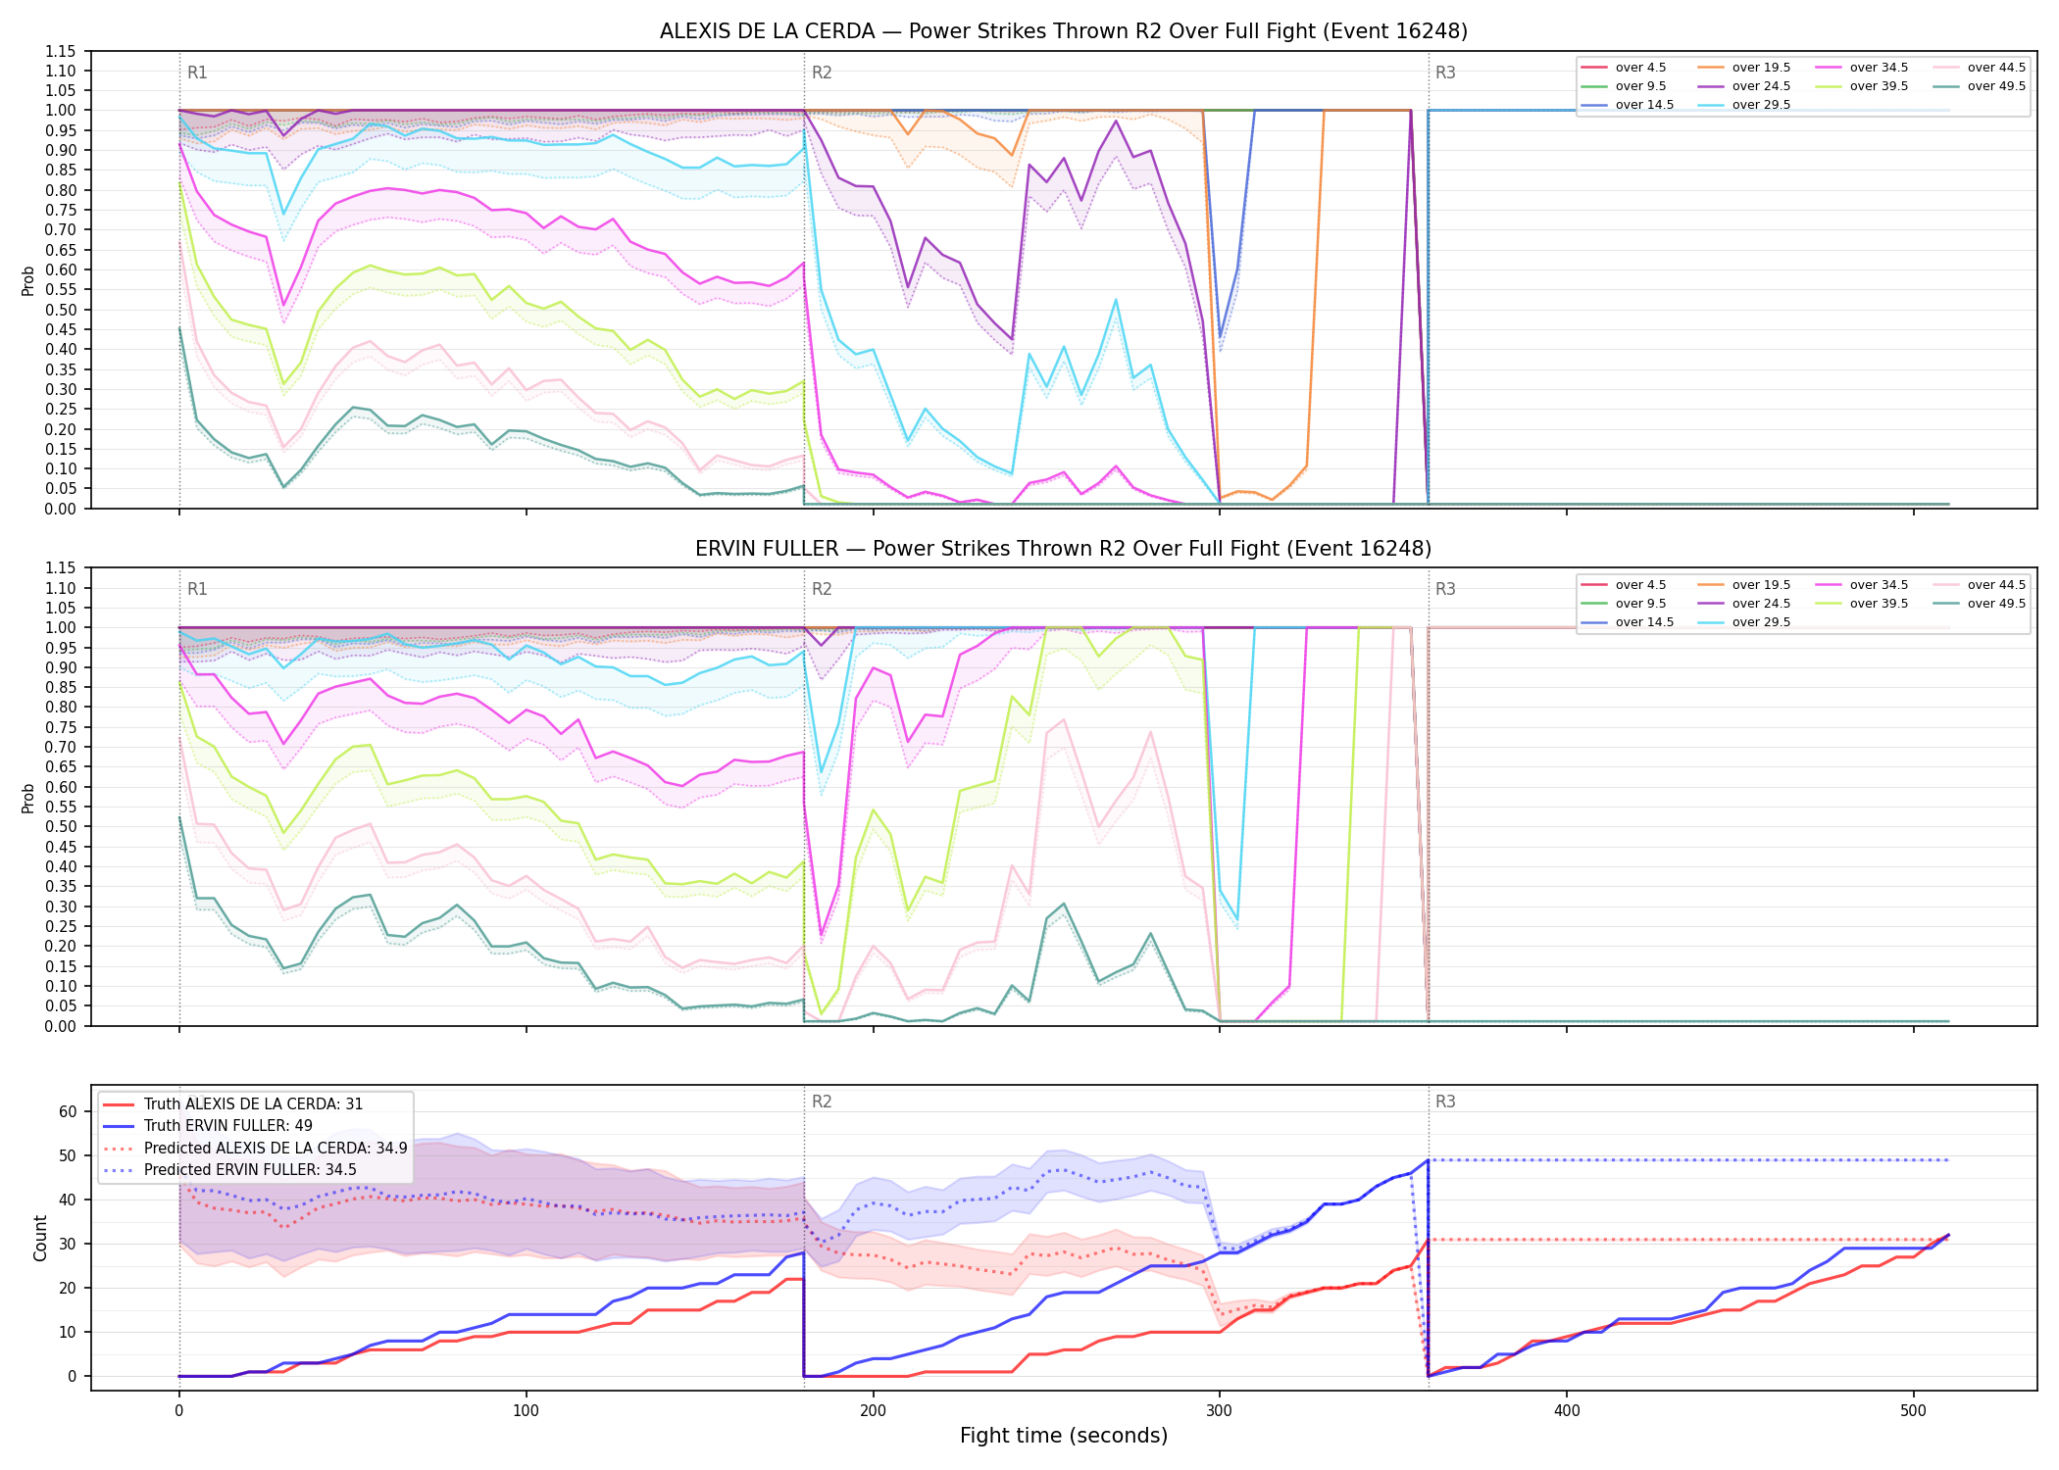The height and width of the screenshot is (1470, 2059).
Task: Click the x-axis tick label 100
Action: [527, 1411]
